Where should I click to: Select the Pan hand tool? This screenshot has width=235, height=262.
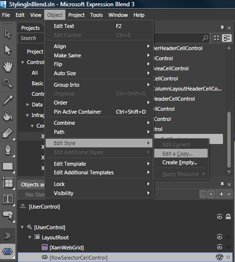coord(8,67)
